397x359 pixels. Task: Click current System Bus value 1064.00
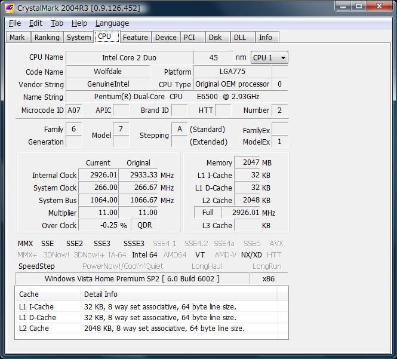99,200
